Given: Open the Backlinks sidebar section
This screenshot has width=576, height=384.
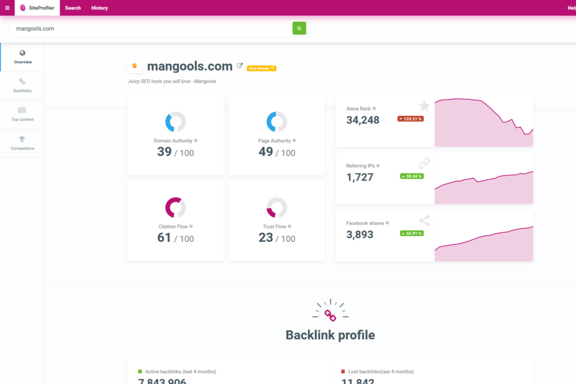Looking at the screenshot, I should [x=22, y=86].
